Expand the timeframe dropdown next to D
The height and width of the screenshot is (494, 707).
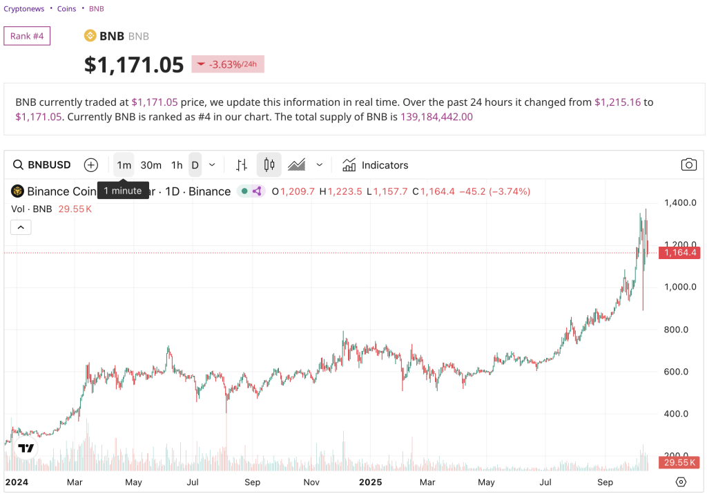coord(212,164)
